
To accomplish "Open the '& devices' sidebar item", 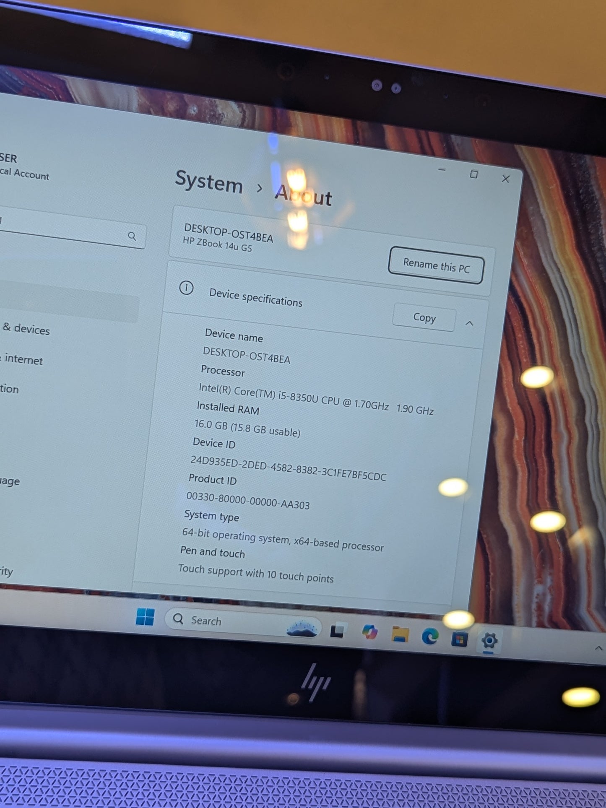I will 26,329.
